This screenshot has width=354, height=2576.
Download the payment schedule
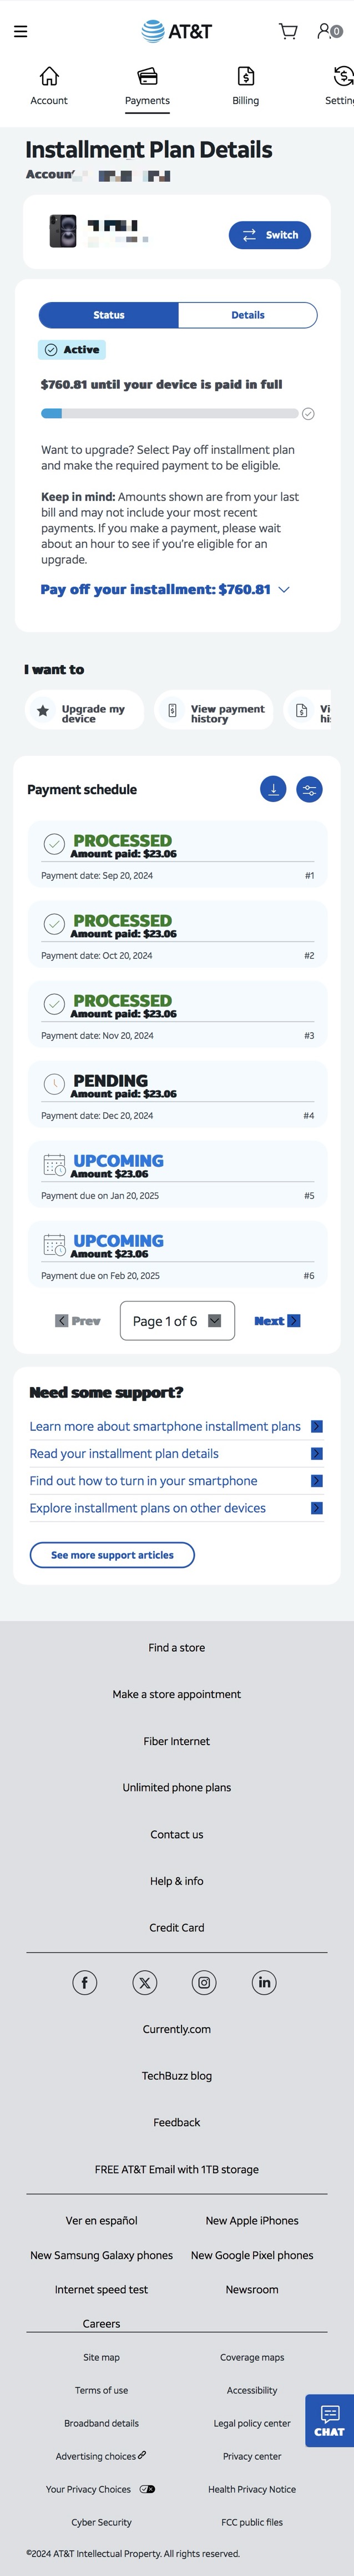pyautogui.click(x=273, y=789)
